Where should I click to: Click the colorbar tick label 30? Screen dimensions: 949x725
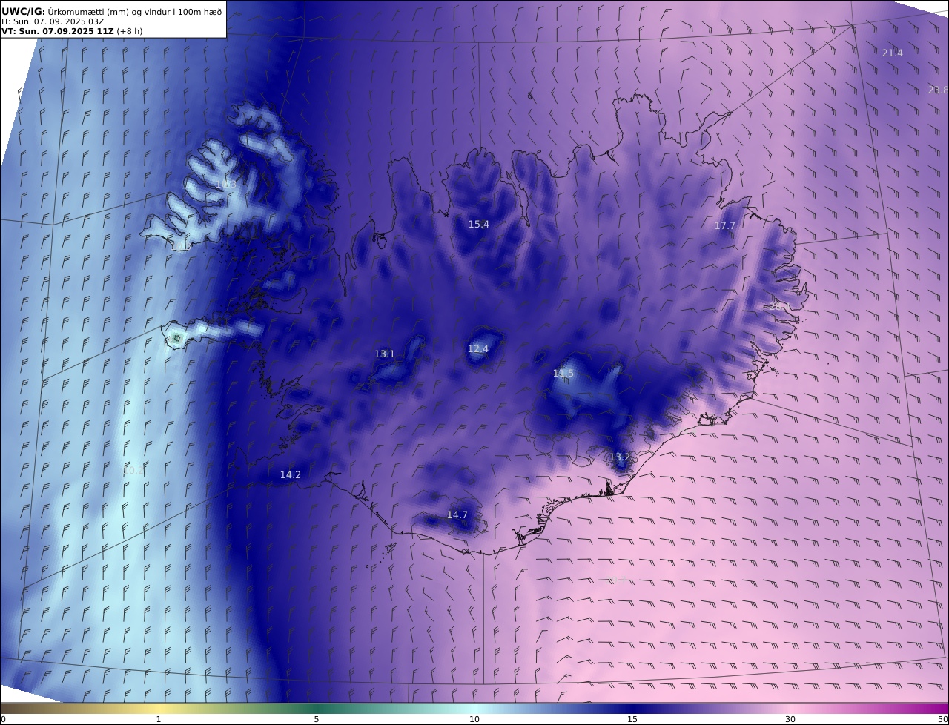[x=790, y=719]
